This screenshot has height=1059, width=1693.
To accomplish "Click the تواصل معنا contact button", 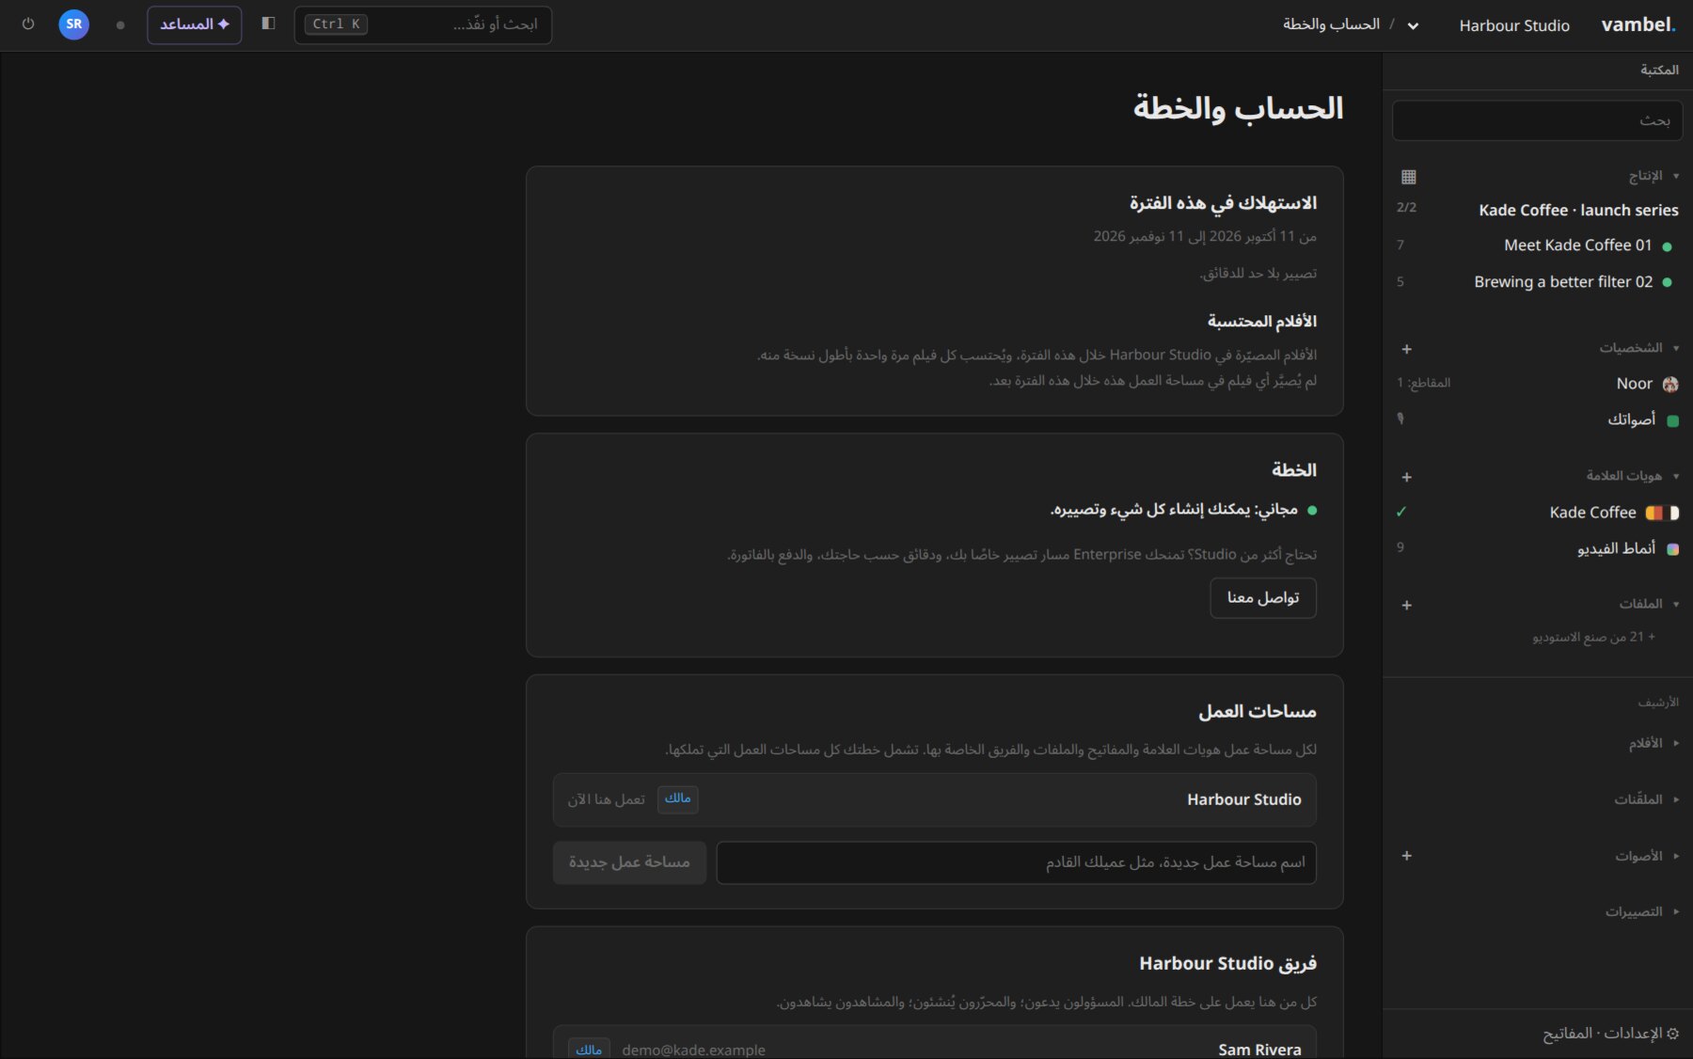I will [1263, 598].
